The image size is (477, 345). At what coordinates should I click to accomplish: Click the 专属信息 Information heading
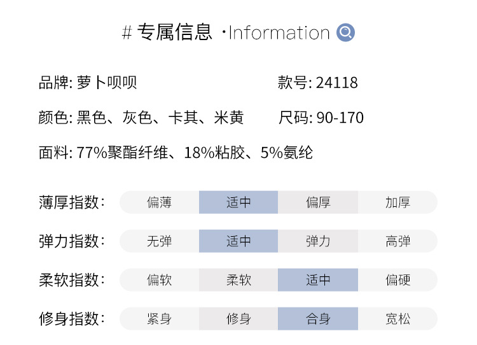tap(226, 32)
